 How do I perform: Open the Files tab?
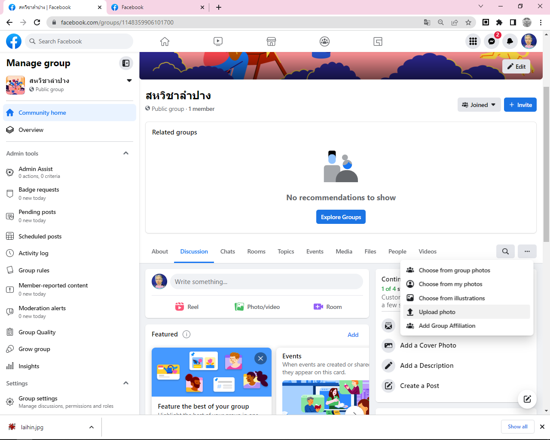pos(370,251)
